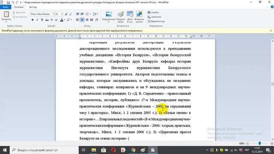Open the font size 14 dropdown
The width and height of the screenshot is (274, 154).
pos(62,14)
